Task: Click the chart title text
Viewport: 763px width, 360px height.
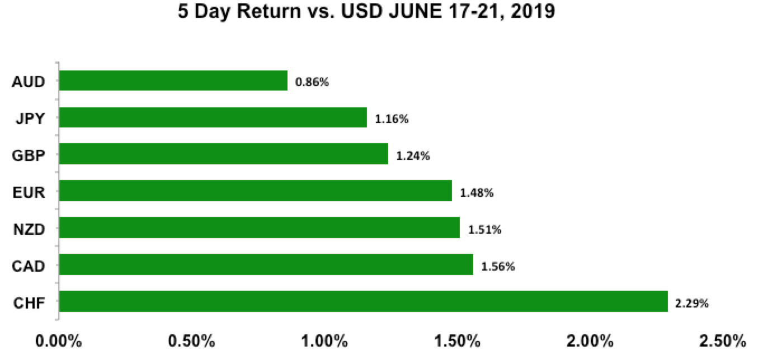Action: tap(366, 13)
